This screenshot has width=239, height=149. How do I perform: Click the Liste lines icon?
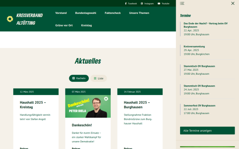click(95, 78)
